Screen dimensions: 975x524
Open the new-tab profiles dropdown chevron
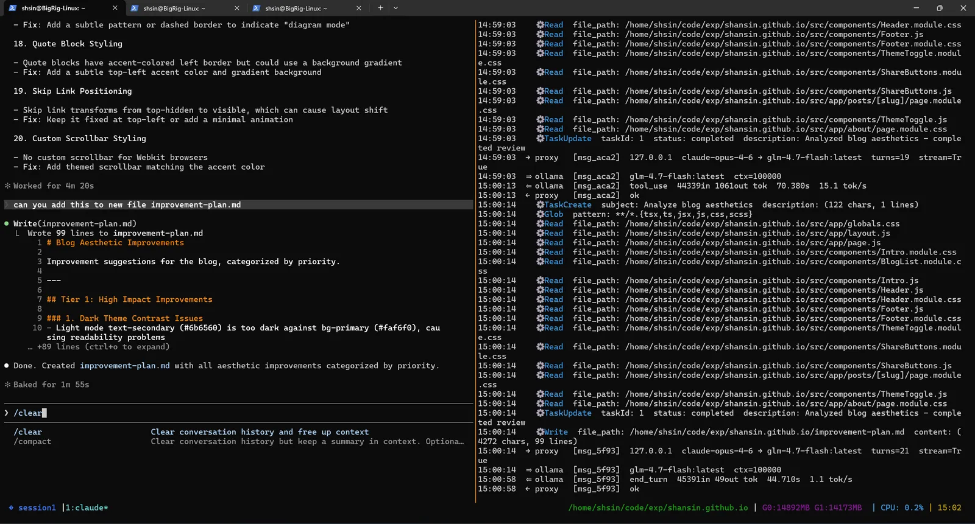395,8
